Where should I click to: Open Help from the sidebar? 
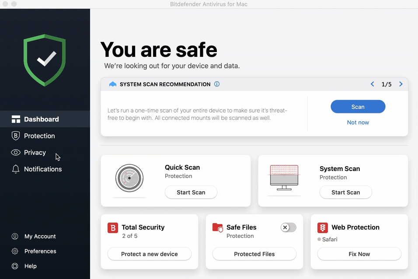click(31, 266)
